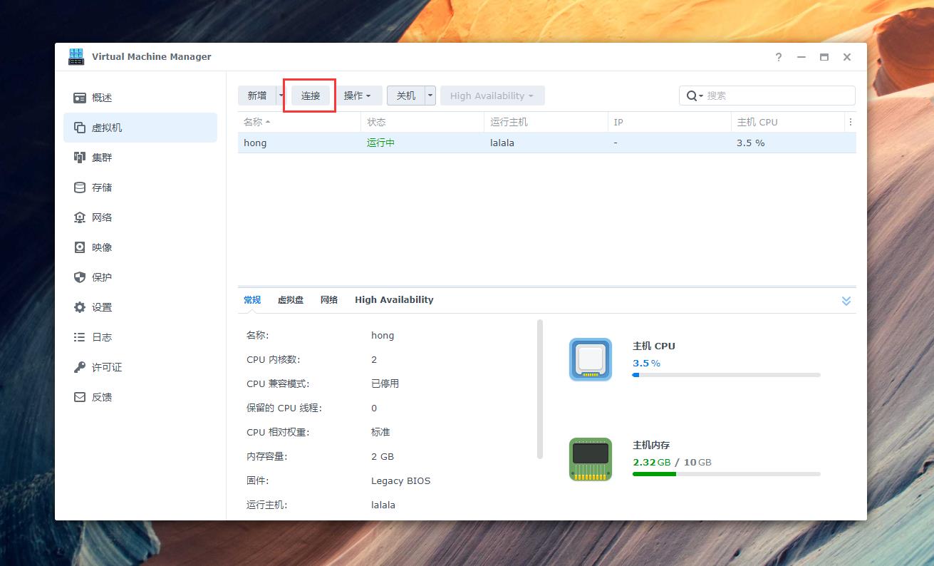Viewport: 934px width, 566px height.
Task: Click the 搜索 search input field
Action: pos(769,95)
